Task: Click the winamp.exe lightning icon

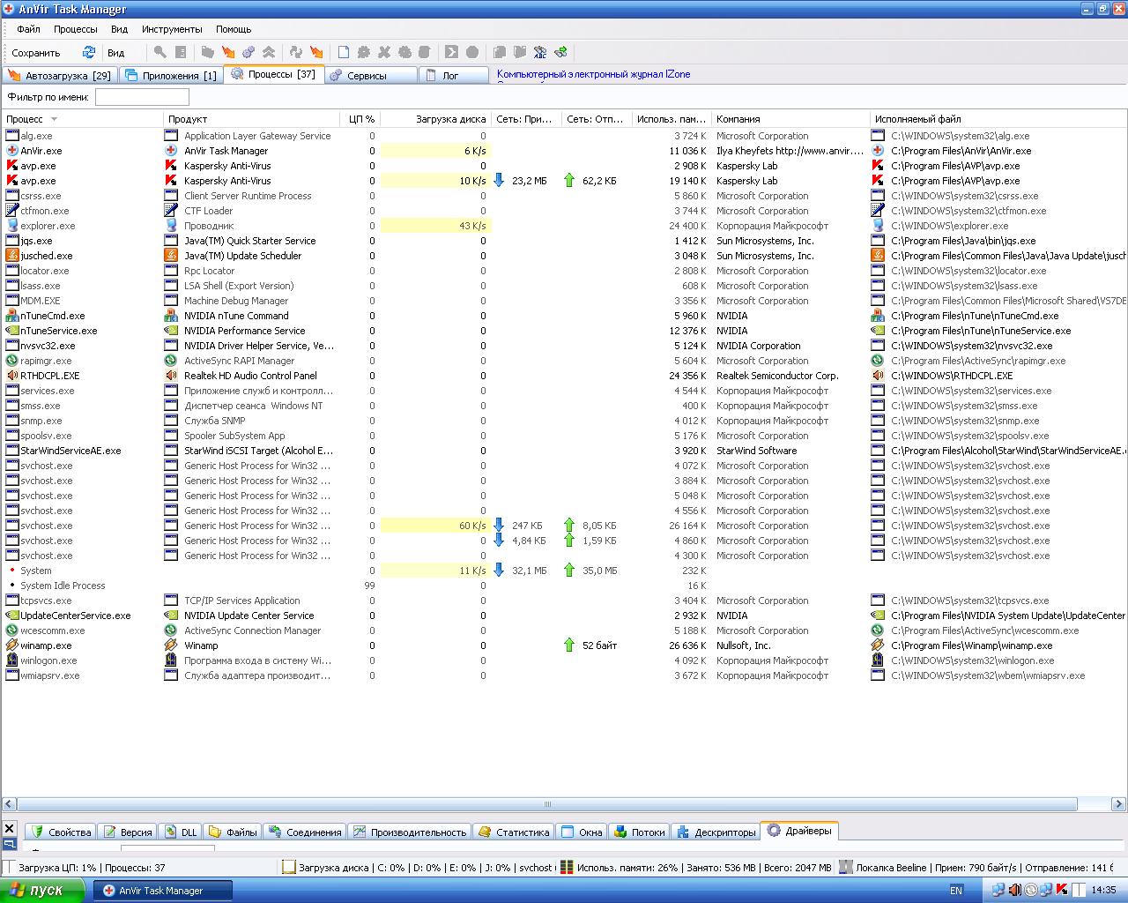Action: 12,646
